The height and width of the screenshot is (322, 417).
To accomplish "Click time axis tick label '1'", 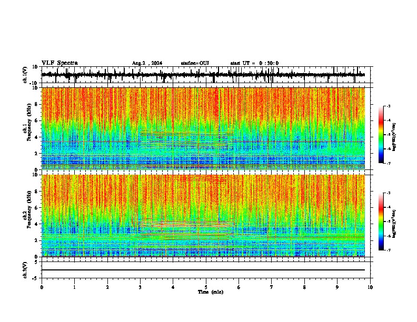I will pos(74,287).
